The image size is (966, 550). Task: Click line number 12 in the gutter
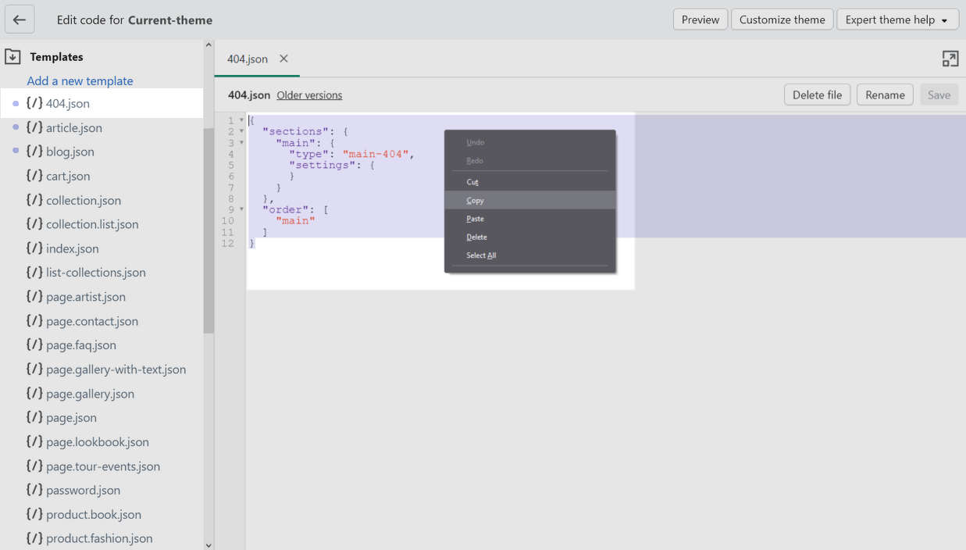pos(227,243)
